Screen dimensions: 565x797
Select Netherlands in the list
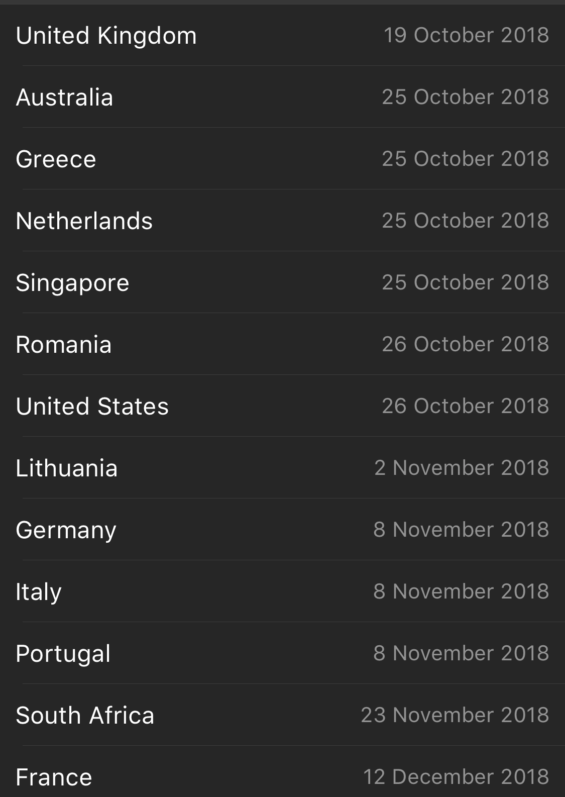[x=84, y=221]
